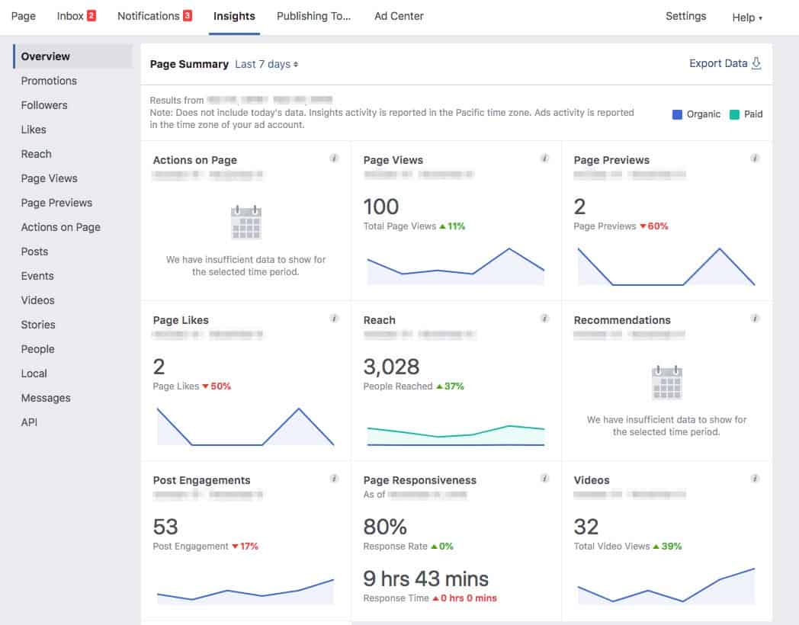799x625 pixels.
Task: Select Messages in the left sidebar
Action: [46, 397]
